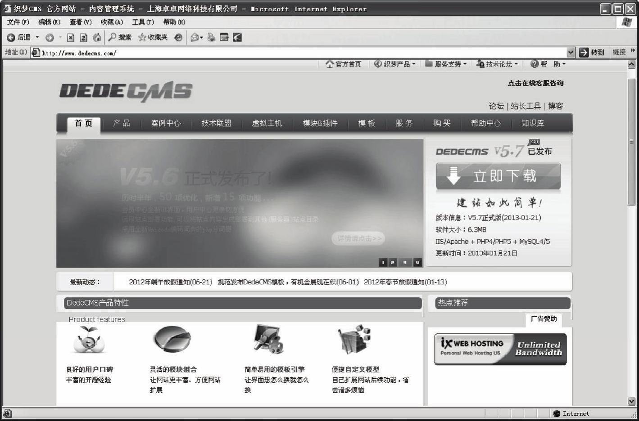Open the 编辑(E) menu
639x421 pixels.
click(49, 22)
